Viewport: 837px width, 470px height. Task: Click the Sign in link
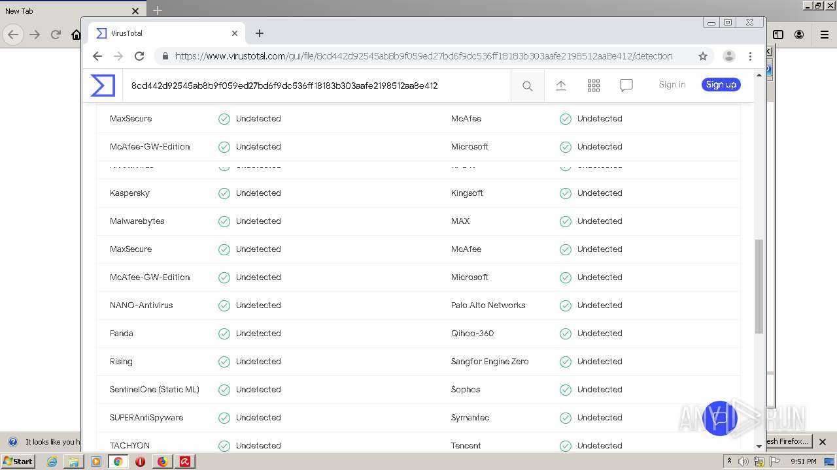(x=672, y=85)
